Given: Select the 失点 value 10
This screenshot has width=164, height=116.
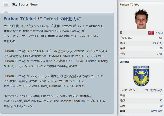Looking at the screenshot, I should point(161,106).
